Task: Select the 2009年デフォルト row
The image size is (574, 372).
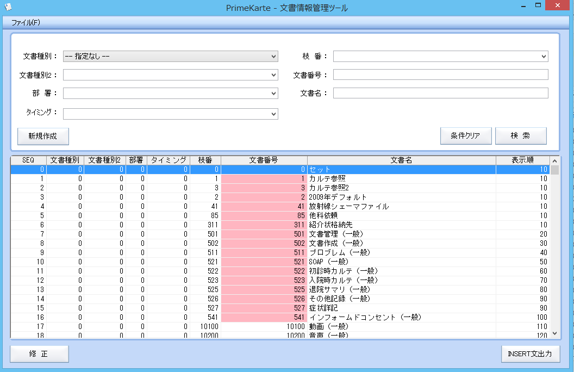Action: pos(280,197)
